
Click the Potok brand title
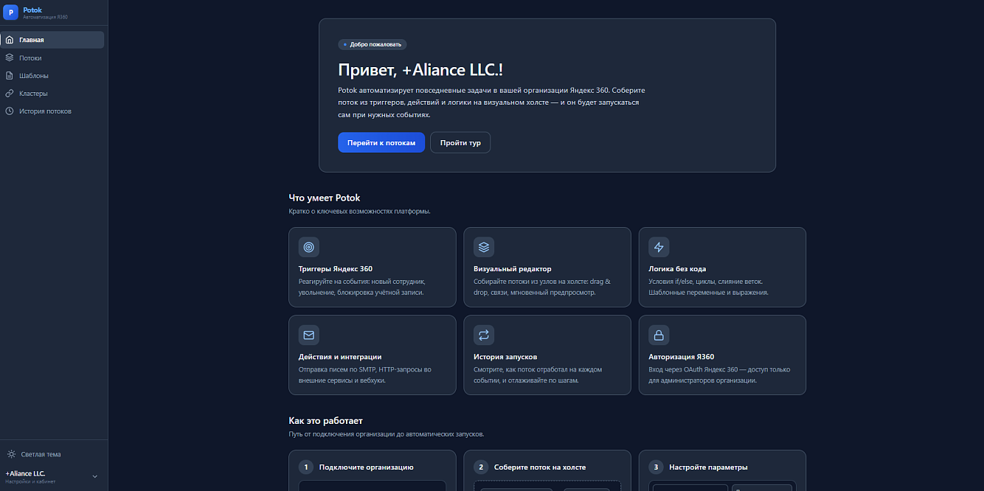[32, 10]
